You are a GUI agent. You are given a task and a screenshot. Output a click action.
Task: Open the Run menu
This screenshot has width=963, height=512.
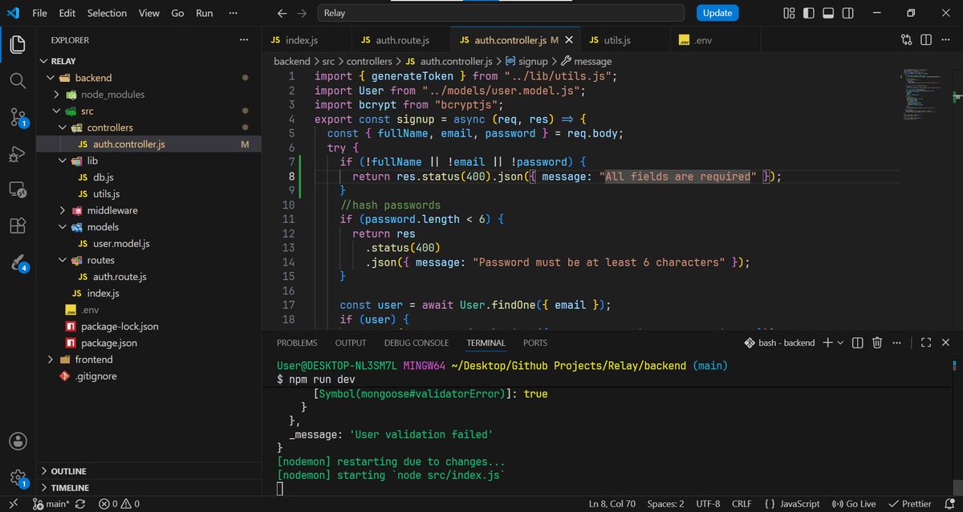[x=205, y=13]
